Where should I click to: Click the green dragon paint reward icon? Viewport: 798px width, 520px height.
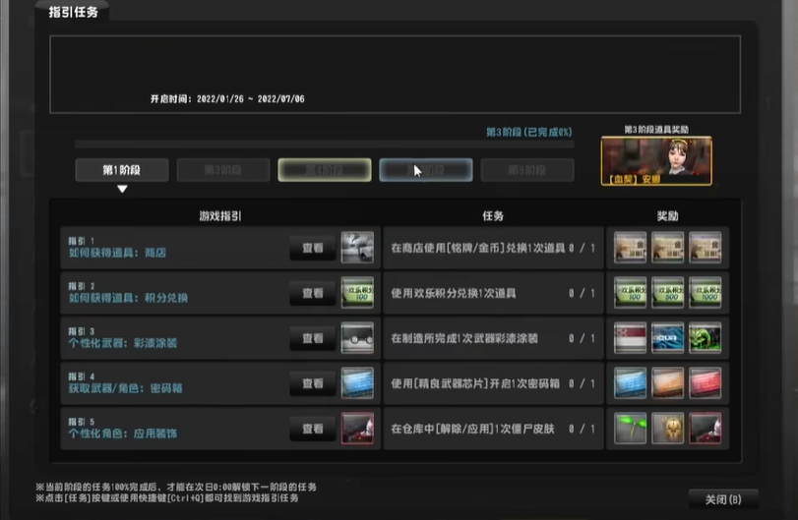coord(705,338)
